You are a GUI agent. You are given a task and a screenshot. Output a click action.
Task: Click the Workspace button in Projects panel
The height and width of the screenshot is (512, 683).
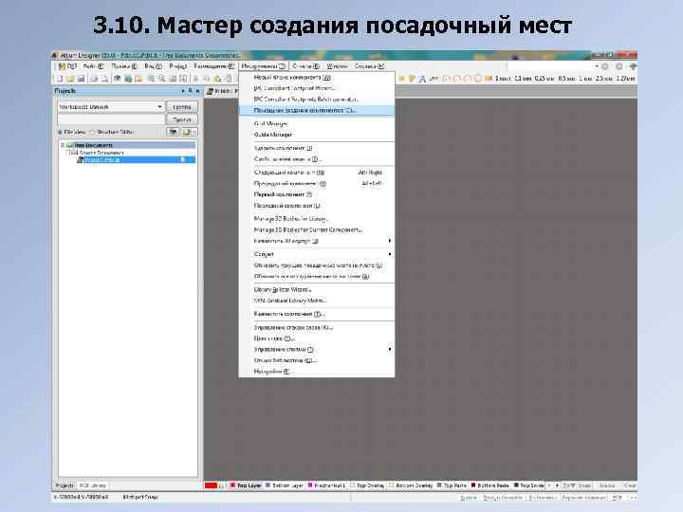click(182, 106)
